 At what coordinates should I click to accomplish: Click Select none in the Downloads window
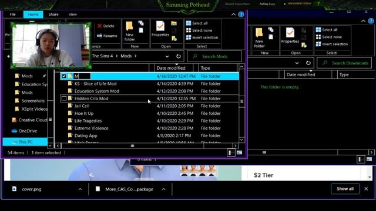tap(329, 37)
